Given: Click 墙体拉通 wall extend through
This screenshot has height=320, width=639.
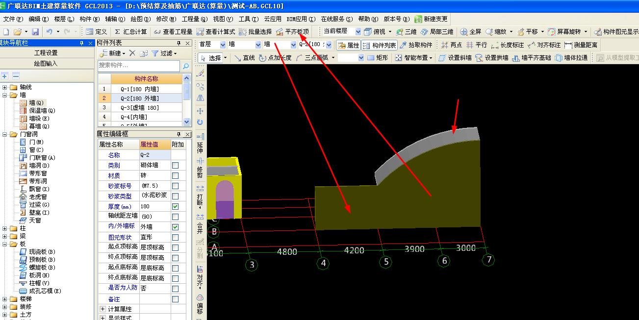Looking at the screenshot, I should (x=571, y=58).
